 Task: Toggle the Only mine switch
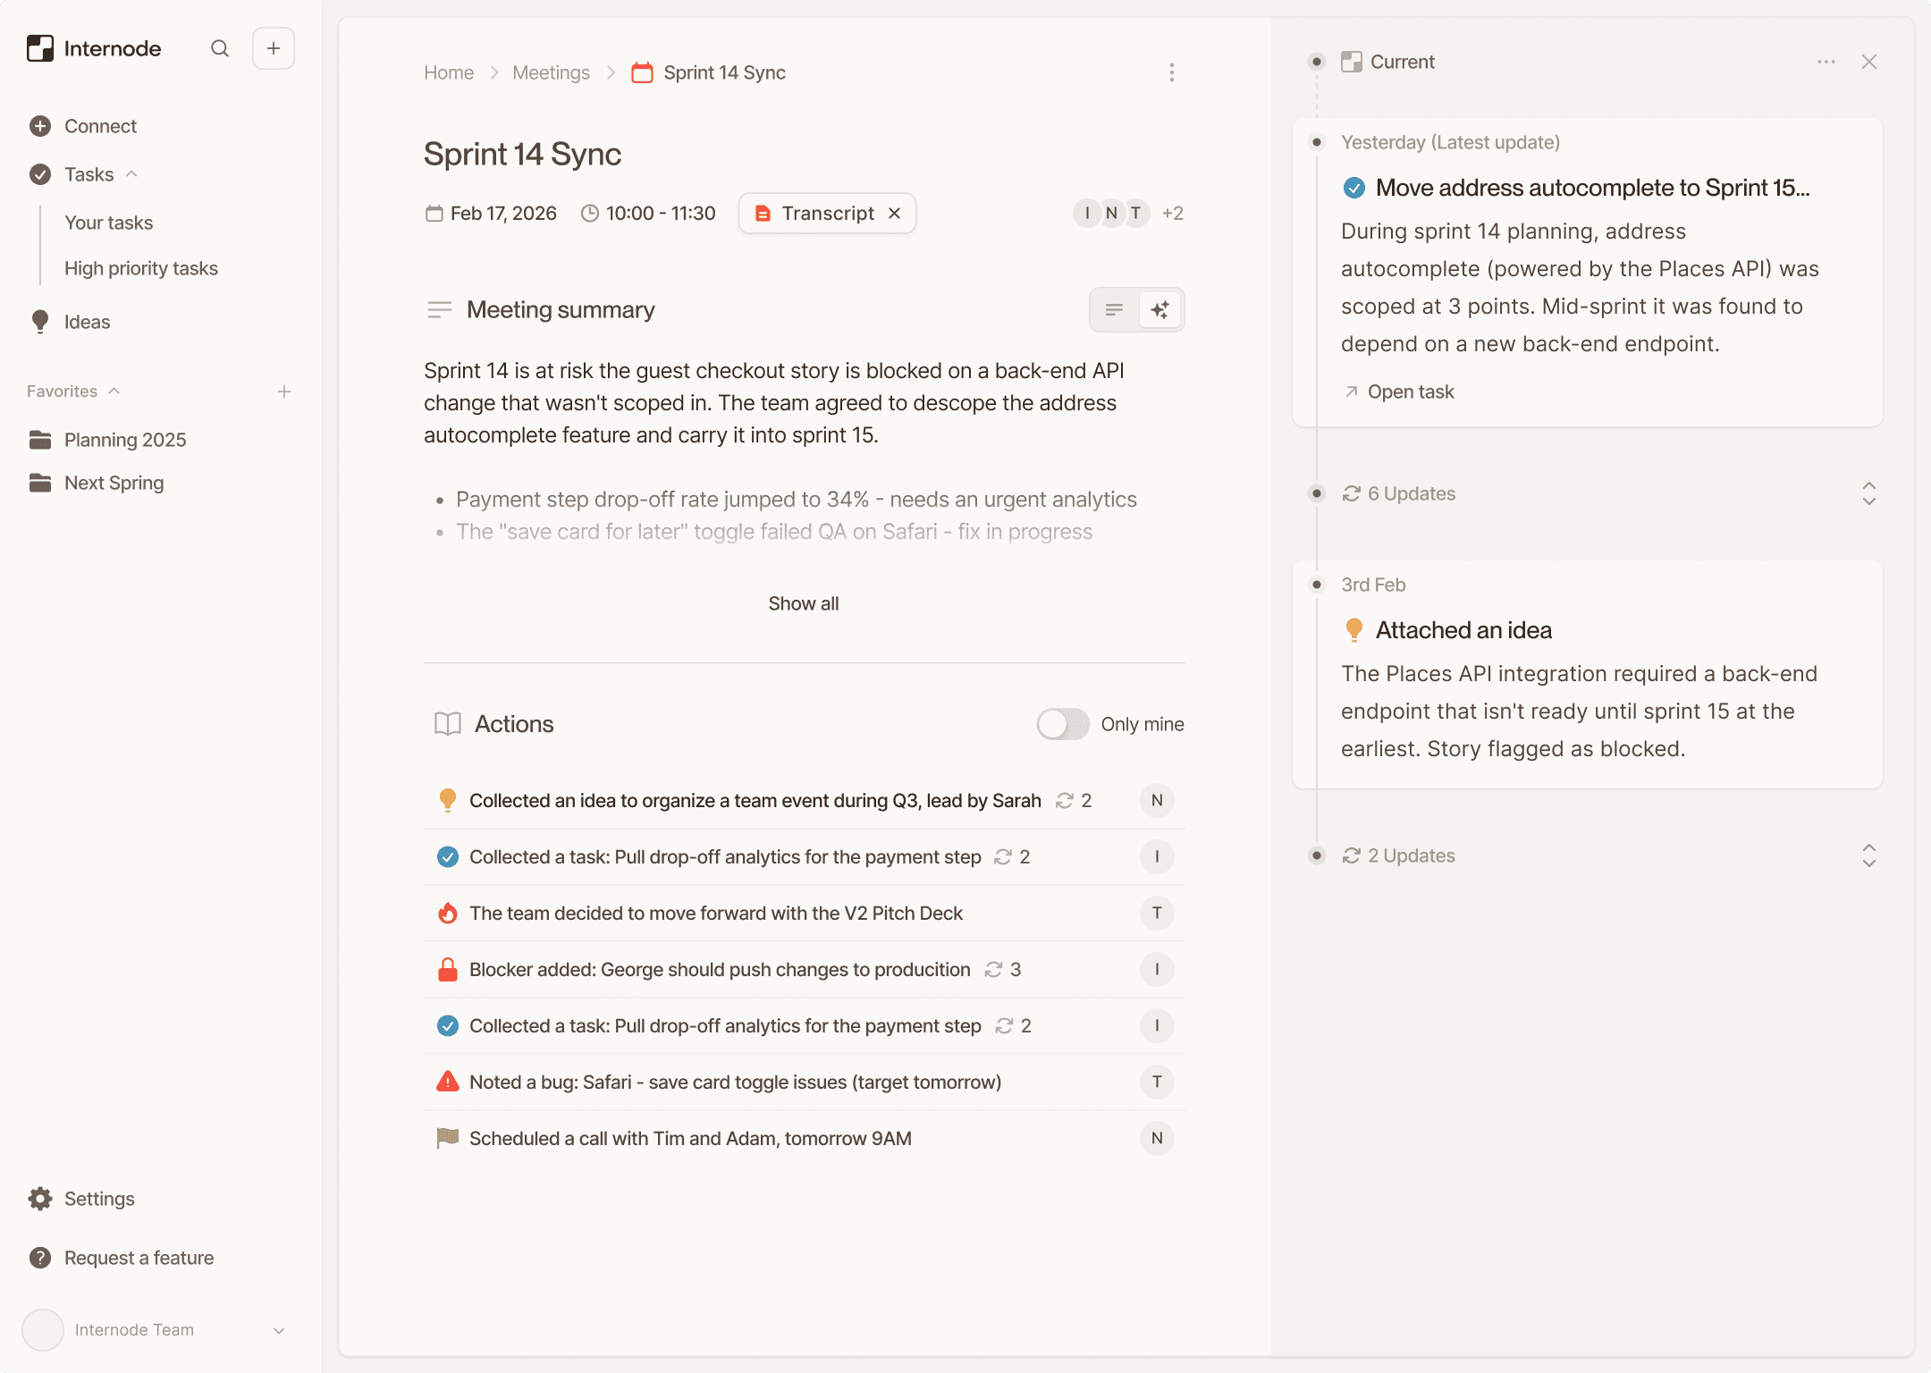pos(1063,724)
